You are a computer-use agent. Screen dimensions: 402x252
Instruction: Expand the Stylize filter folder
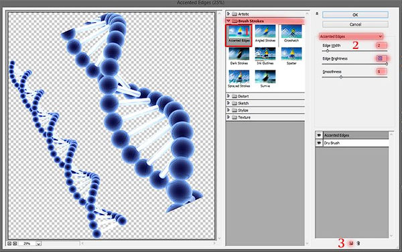[x=228, y=110]
